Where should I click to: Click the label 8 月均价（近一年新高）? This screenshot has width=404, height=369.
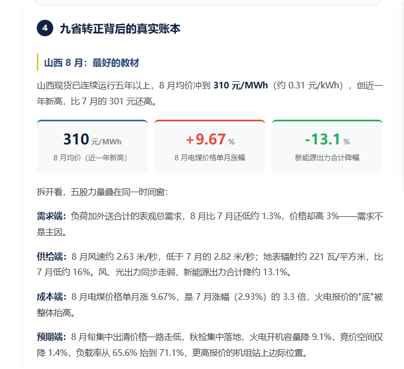[x=90, y=158]
